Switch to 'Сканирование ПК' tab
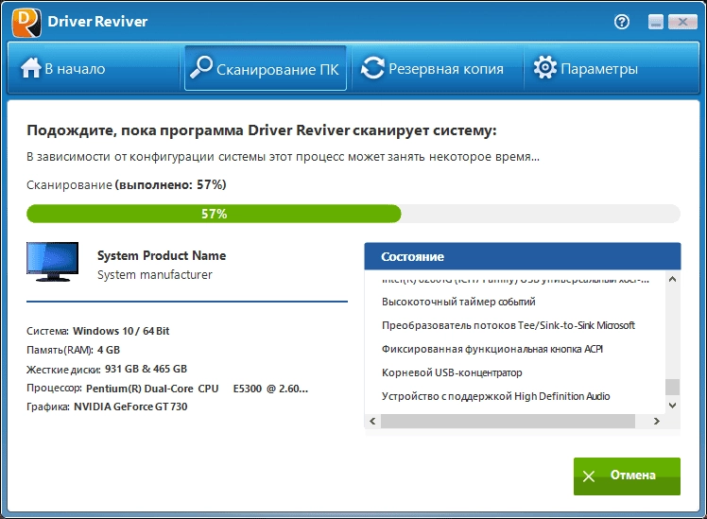 (x=266, y=69)
